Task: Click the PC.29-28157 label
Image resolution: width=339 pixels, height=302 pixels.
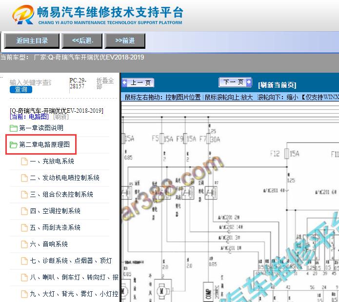Action: [x=78, y=83]
